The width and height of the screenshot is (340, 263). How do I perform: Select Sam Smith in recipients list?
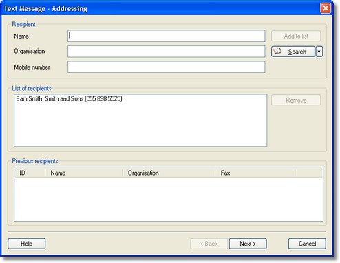69,99
